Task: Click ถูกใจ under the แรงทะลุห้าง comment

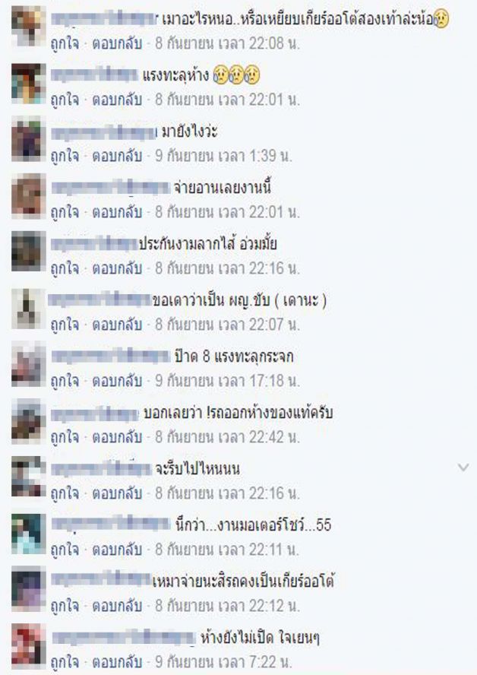Action: (x=65, y=100)
